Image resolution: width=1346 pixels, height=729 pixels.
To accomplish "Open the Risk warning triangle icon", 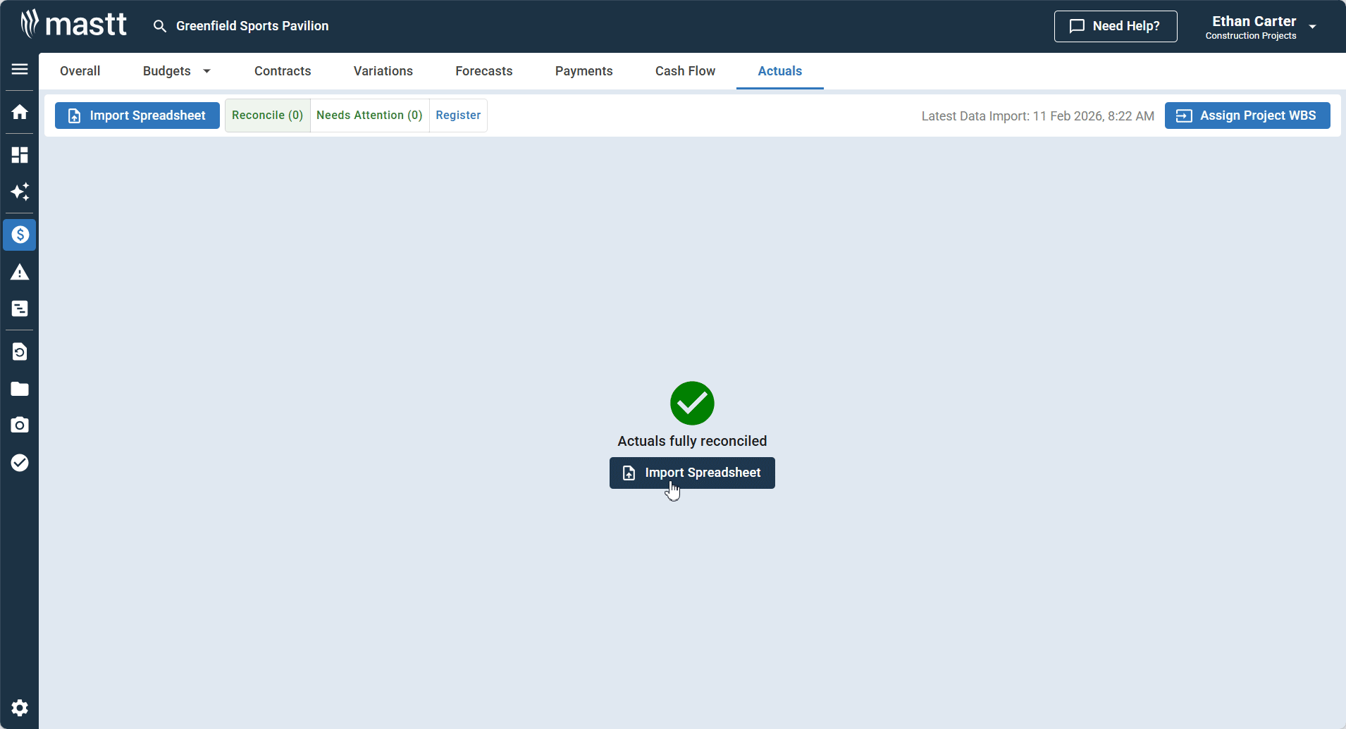I will (20, 273).
